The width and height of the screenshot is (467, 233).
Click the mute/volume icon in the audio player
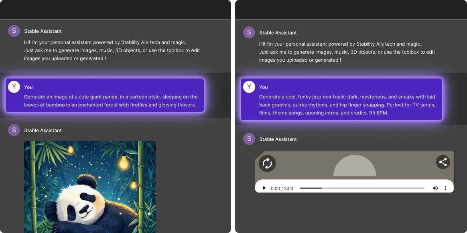tap(435, 188)
